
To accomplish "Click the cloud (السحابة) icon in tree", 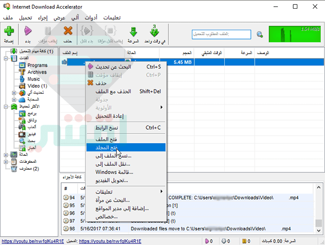I will tap(22, 100).
